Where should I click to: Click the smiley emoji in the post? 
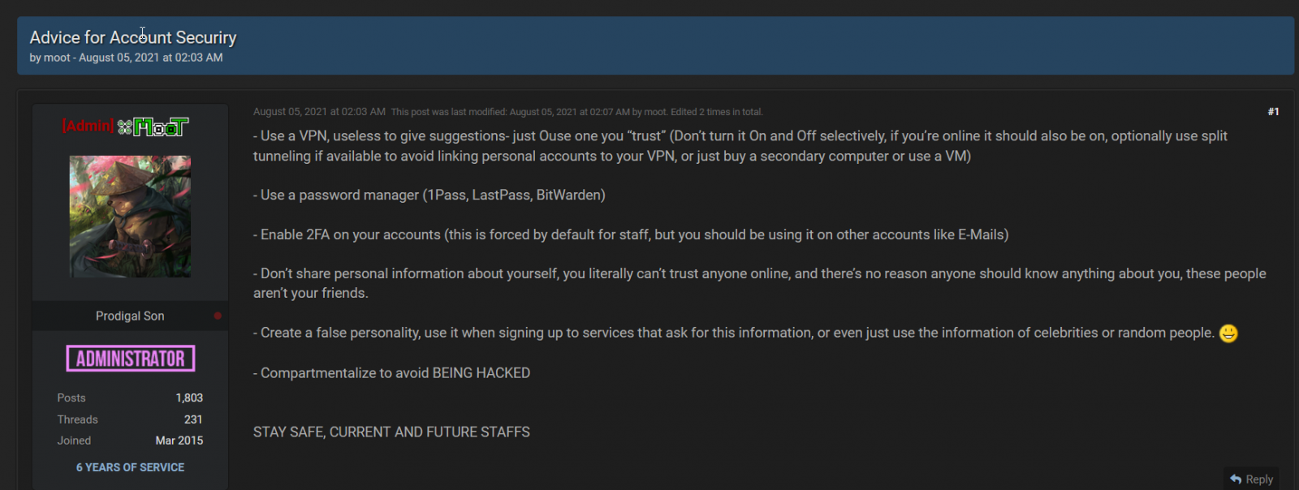click(1228, 333)
